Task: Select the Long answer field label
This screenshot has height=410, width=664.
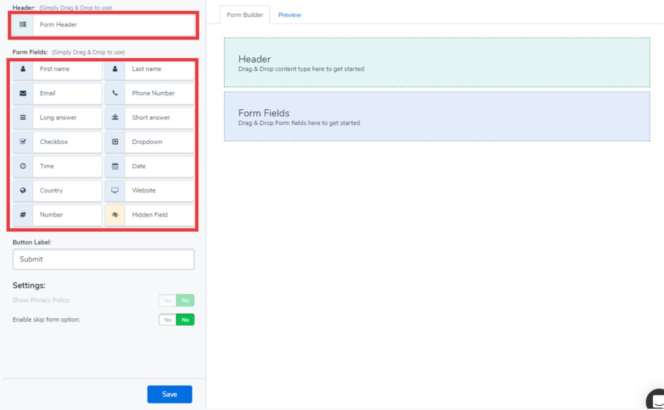Action: click(x=58, y=118)
